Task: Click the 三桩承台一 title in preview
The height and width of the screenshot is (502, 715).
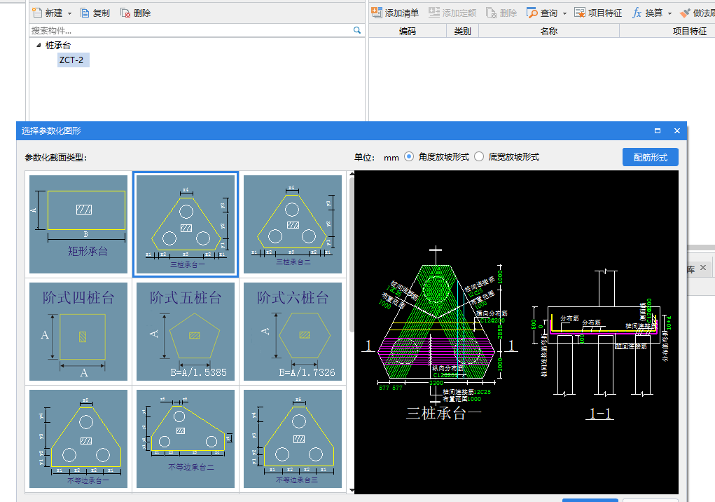Action: pyautogui.click(x=444, y=414)
